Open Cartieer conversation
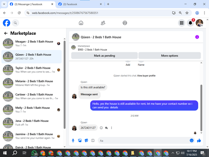The width and height of the screenshot is (209, 157). tap(31, 96)
